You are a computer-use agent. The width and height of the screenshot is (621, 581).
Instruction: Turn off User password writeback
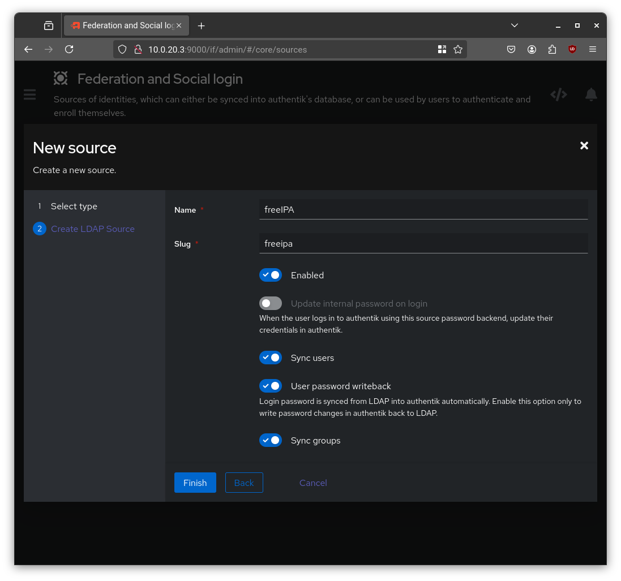click(x=271, y=386)
